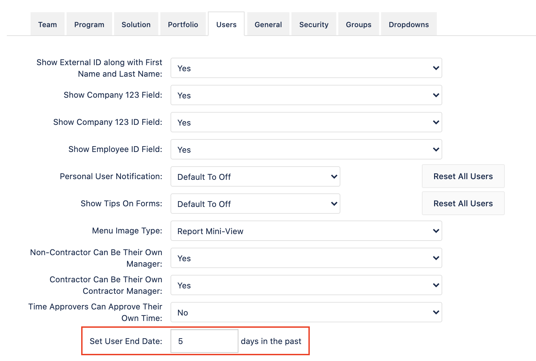
Task: Open Non-Contractor Can Be Own Manager dropdown
Action: click(306, 258)
